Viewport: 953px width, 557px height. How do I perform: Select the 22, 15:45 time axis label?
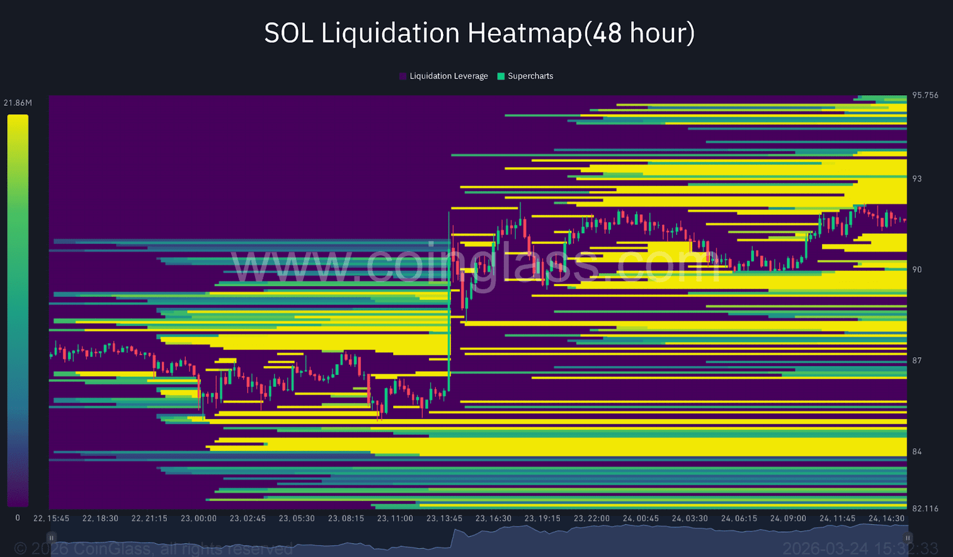(x=51, y=518)
